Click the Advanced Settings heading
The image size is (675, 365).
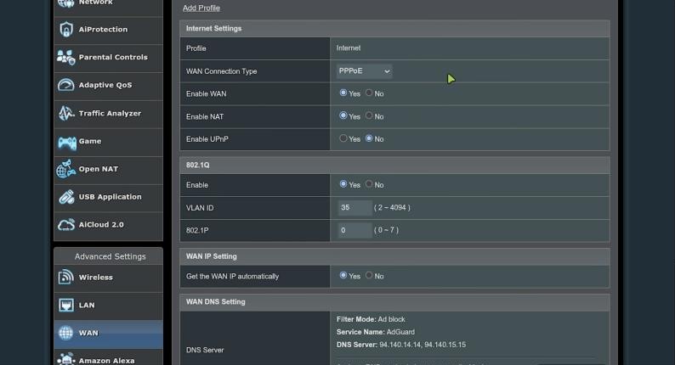tap(111, 256)
